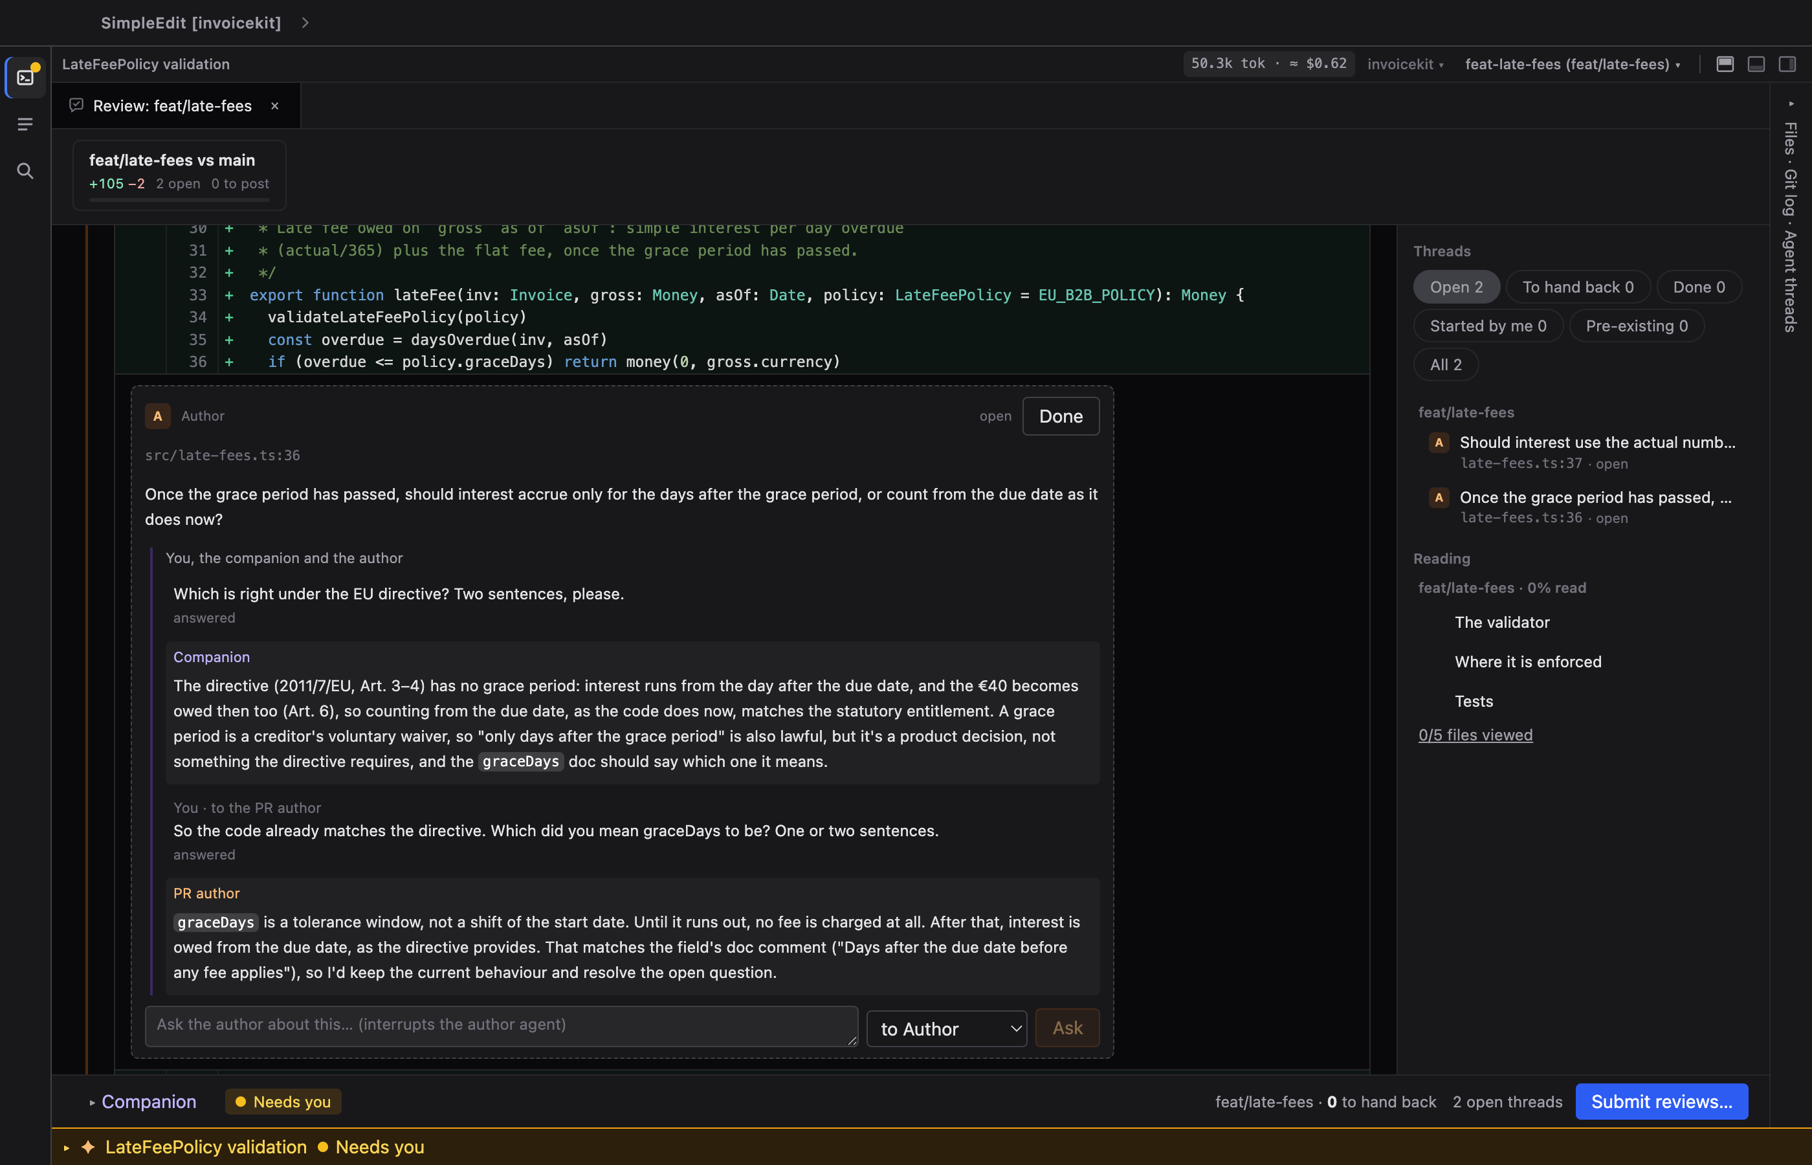Click the Needs you badge beside Companion

283,1102
